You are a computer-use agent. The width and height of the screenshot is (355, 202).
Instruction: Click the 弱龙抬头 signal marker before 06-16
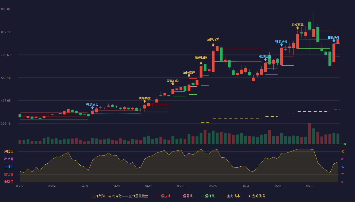click(x=265, y=60)
